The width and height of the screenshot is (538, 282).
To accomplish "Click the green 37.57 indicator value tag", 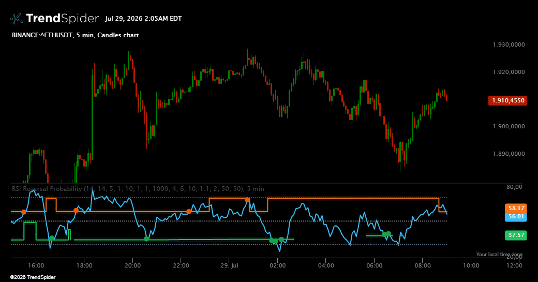I will click(516, 235).
